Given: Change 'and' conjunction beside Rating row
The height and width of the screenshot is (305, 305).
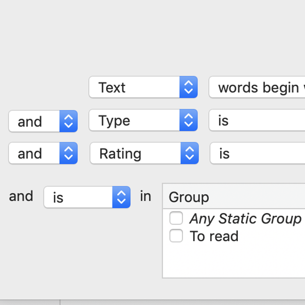Looking at the screenshot, I should tap(43, 153).
